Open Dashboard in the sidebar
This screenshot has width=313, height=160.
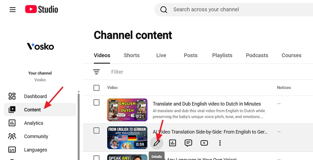(40, 96)
